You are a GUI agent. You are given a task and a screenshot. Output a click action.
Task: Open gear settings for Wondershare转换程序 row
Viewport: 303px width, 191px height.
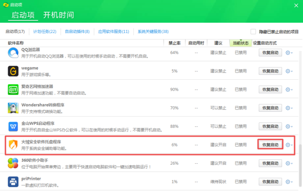(289, 108)
